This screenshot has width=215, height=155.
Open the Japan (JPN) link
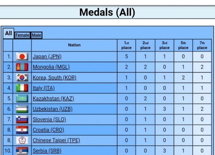click(47, 57)
